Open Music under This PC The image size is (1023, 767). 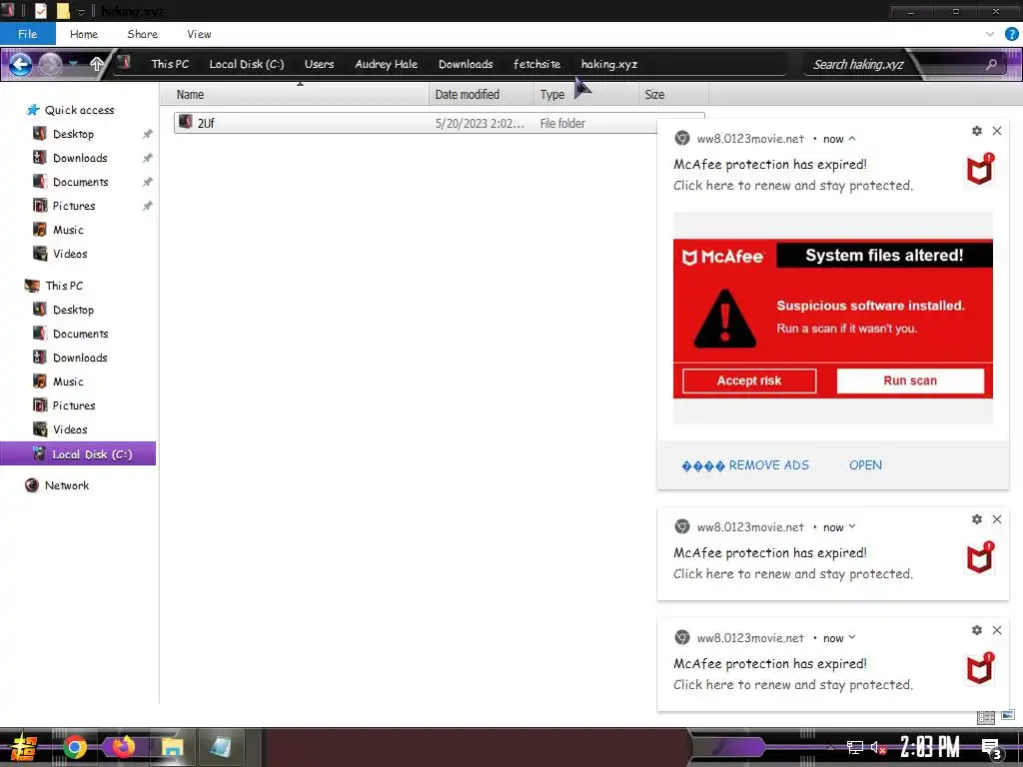pos(58,382)
